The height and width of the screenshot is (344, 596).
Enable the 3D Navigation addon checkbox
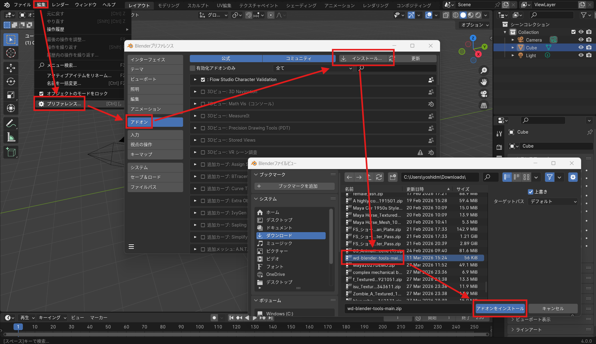click(x=203, y=92)
